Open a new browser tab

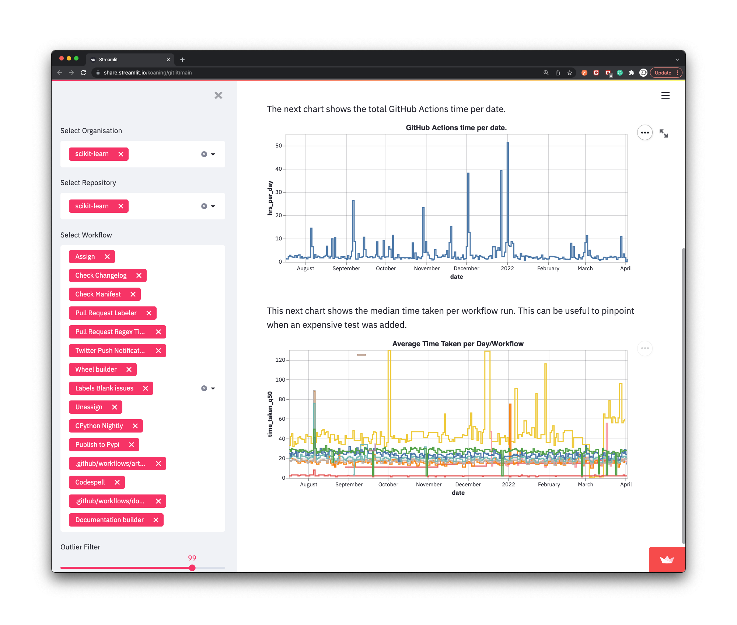coord(182,60)
